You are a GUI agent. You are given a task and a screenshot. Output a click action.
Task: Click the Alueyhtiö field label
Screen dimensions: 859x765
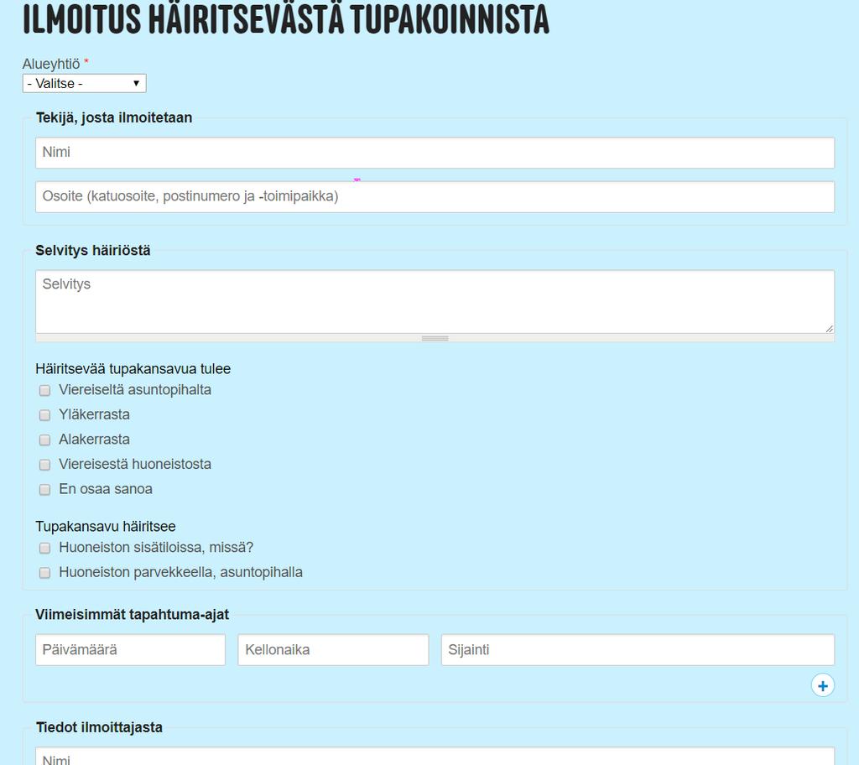(x=51, y=64)
